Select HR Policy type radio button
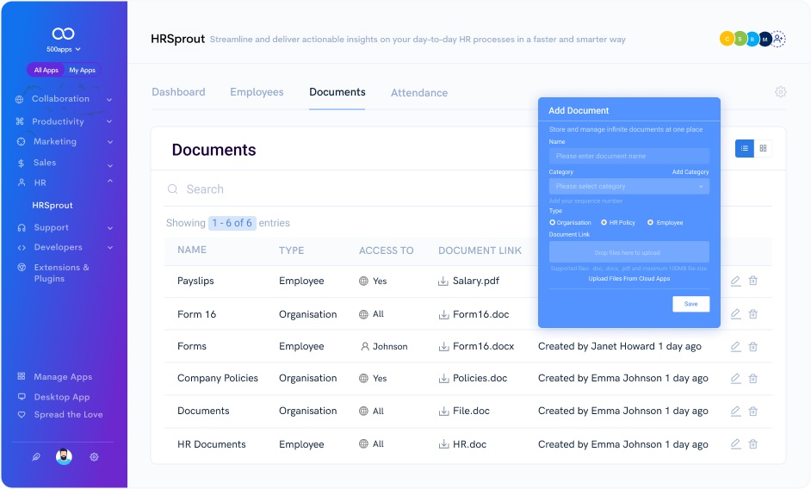Viewport: 811px width, 489px height. (x=604, y=222)
